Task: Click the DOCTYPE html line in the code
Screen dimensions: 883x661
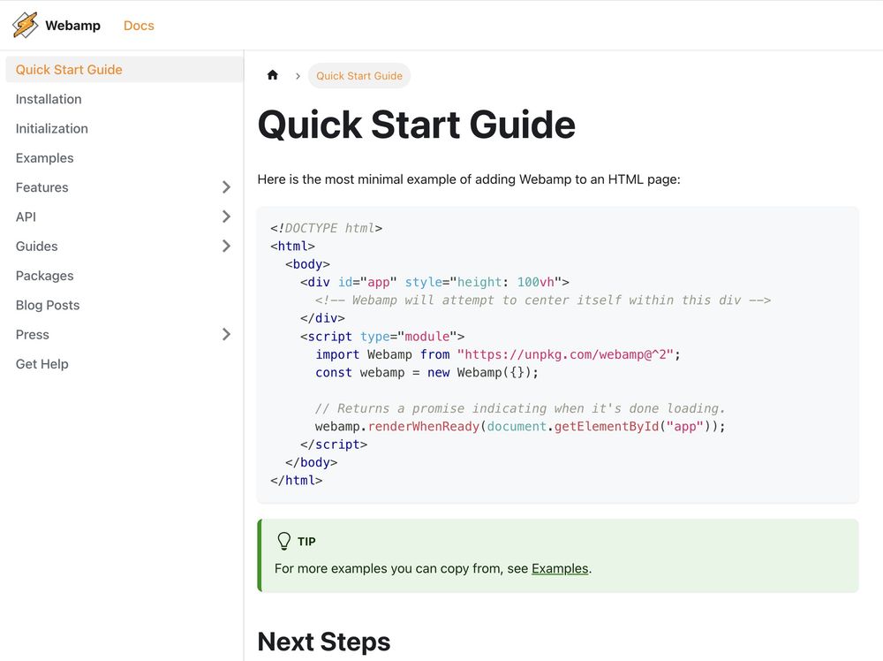Action: click(326, 228)
